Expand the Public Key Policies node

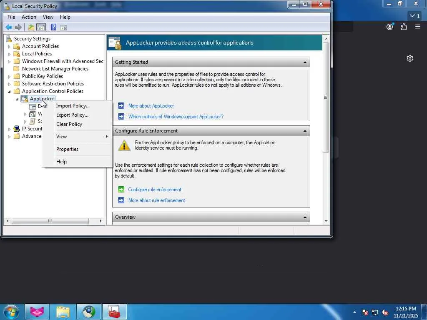pos(9,77)
